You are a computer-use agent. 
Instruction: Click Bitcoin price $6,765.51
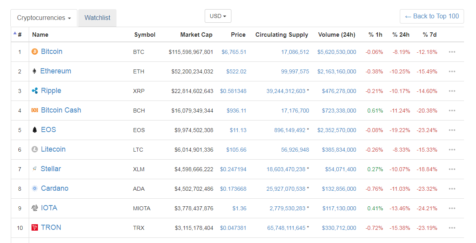coord(234,52)
